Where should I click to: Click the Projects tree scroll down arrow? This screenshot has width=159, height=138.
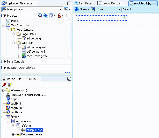pyautogui.click(x=70, y=56)
